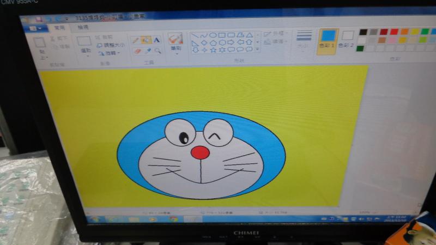Open the Customize Quick Access Toolbar arrow

pyautogui.click(x=66, y=19)
